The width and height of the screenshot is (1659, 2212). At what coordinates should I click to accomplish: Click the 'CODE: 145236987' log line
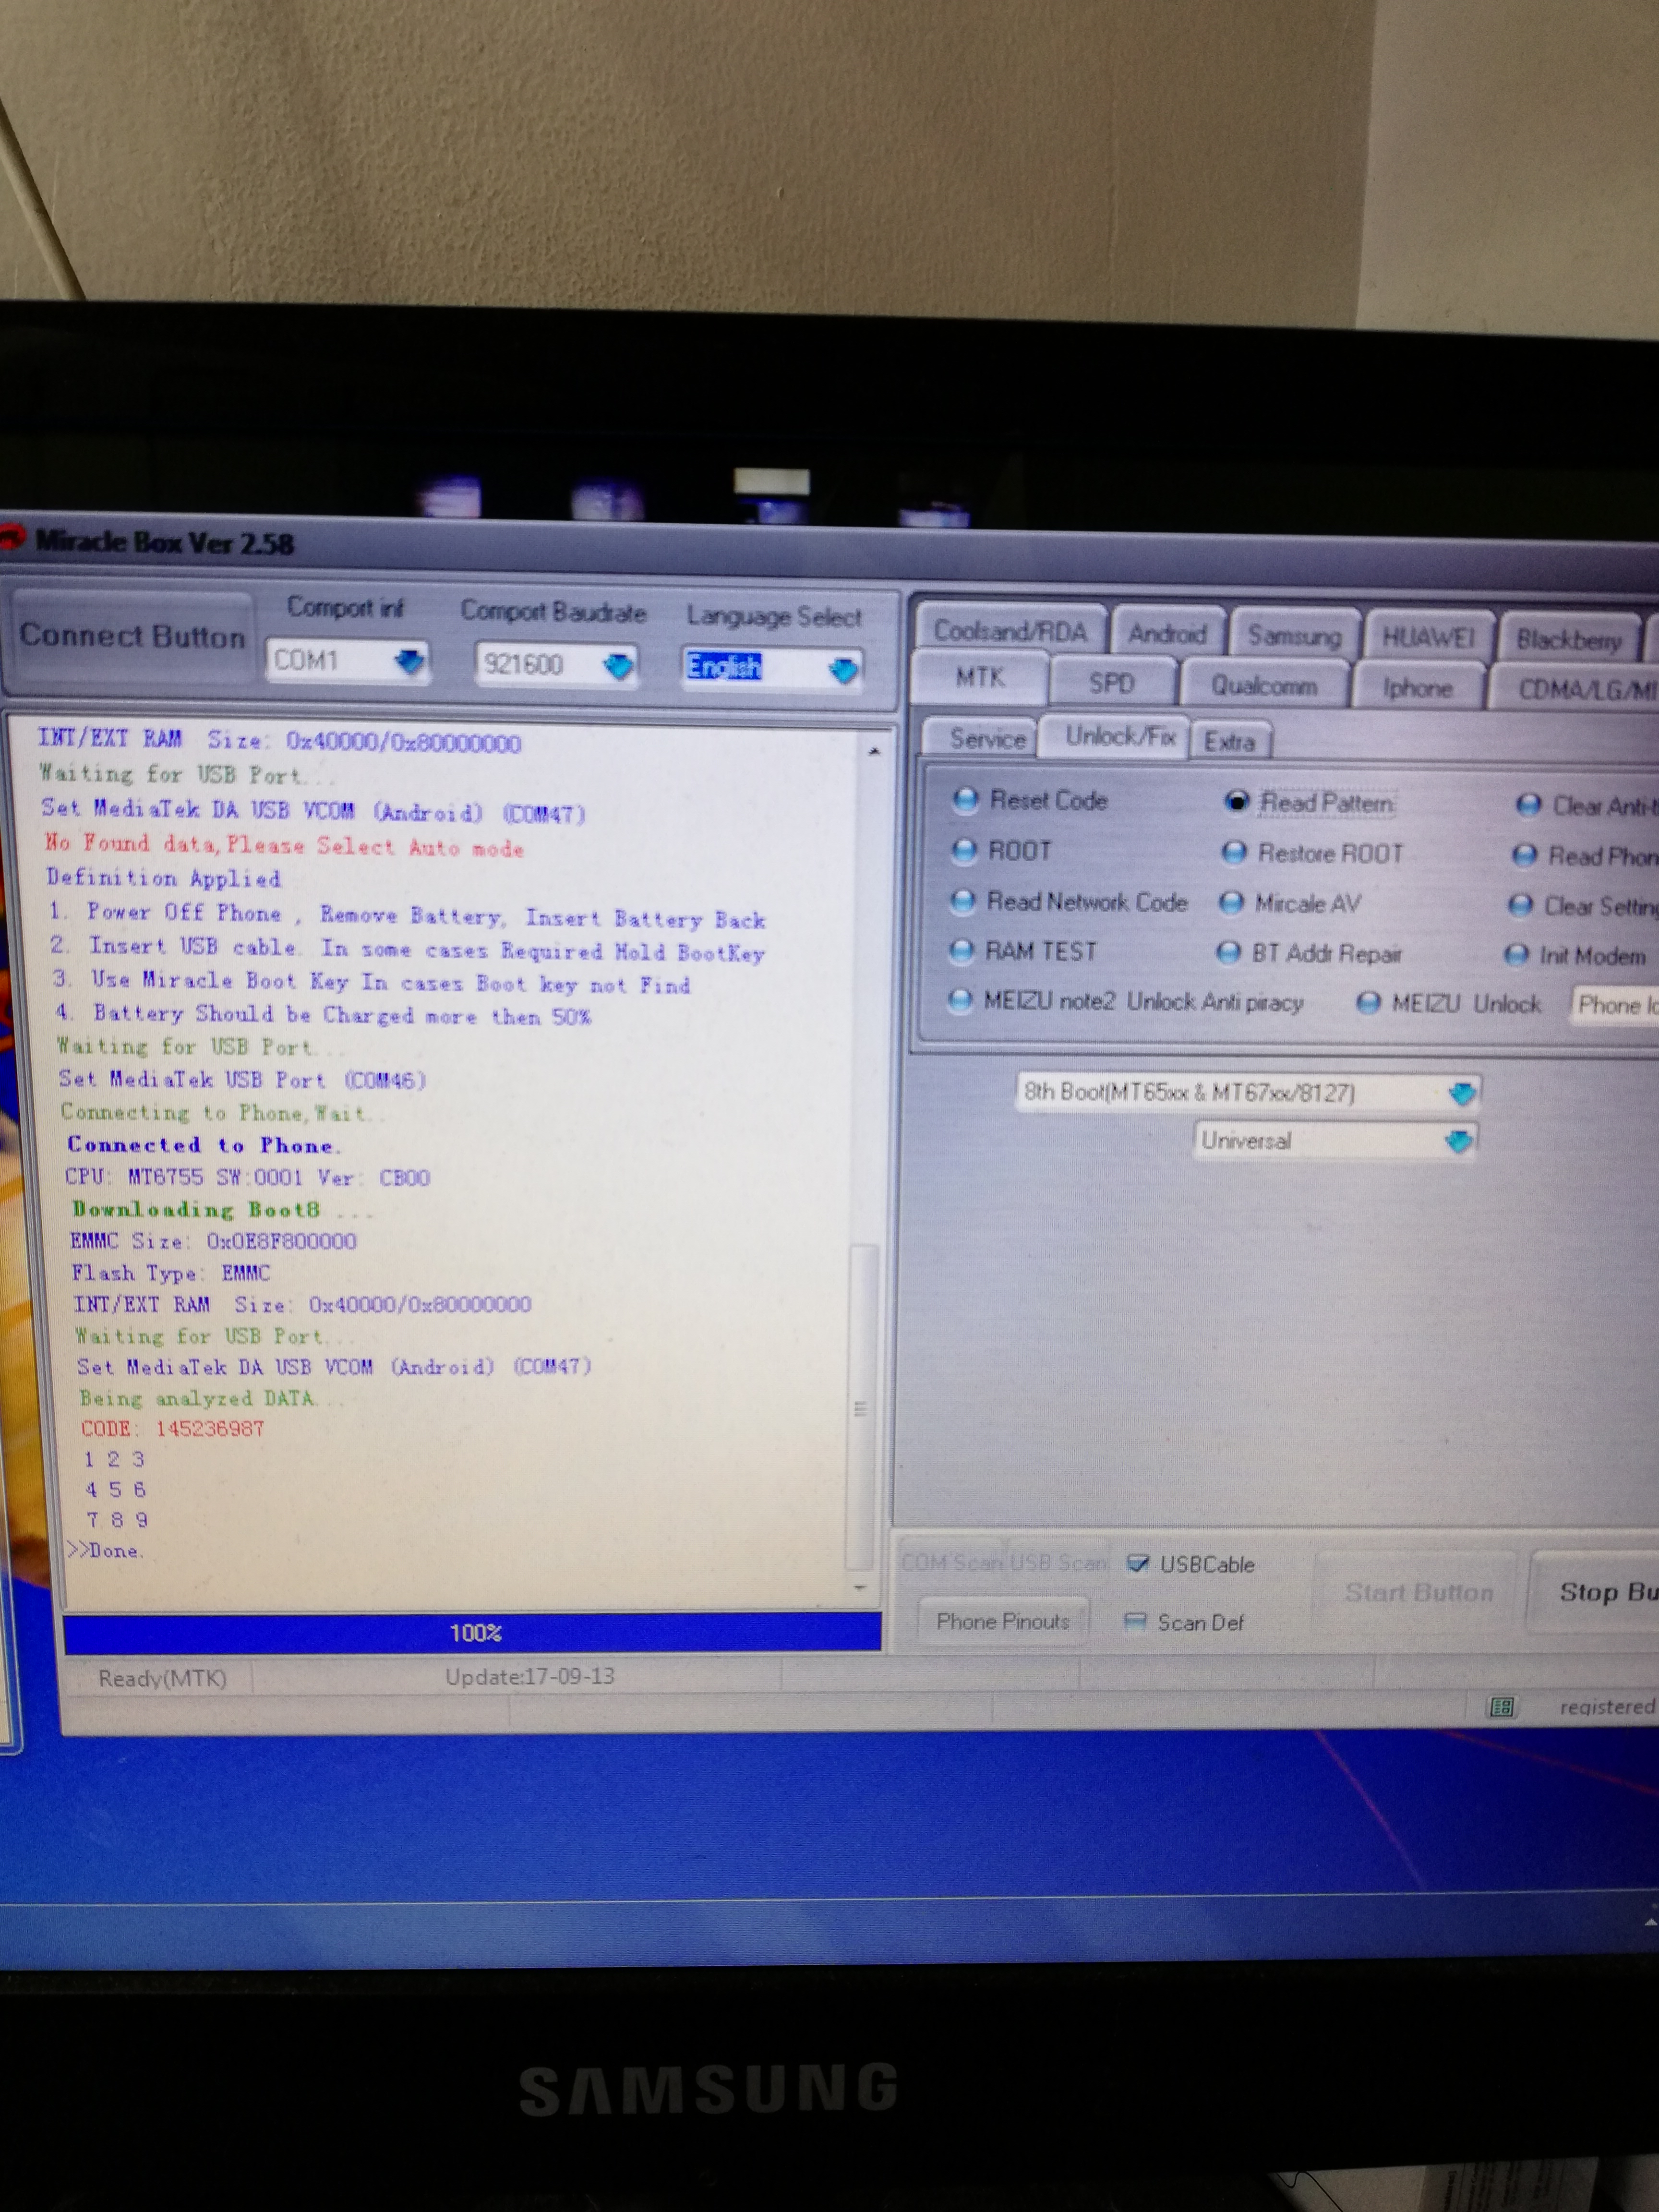click(x=172, y=1428)
